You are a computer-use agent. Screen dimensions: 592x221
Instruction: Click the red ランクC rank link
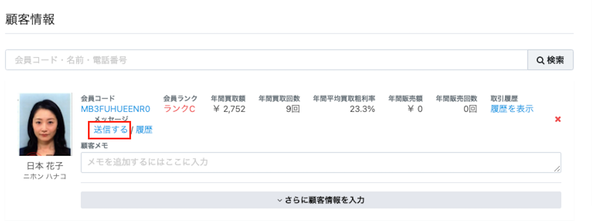pos(179,109)
